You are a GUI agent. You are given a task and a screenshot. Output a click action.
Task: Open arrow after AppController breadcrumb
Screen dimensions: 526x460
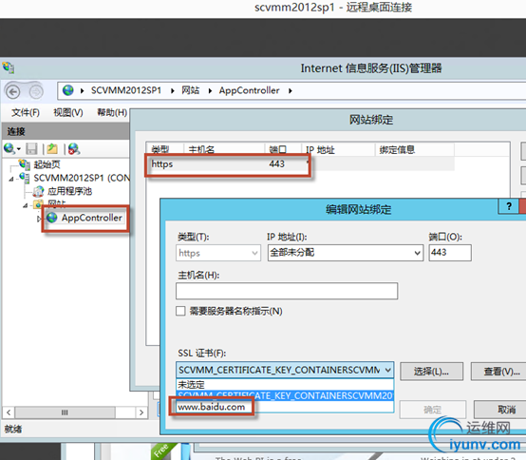[291, 90]
